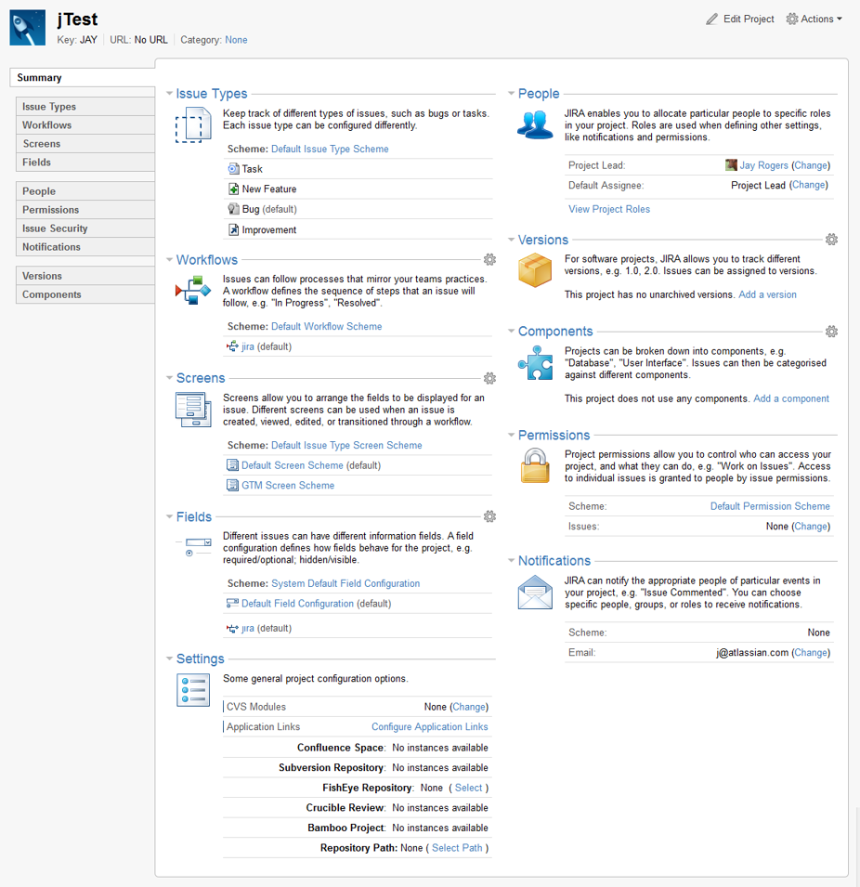This screenshot has height=887, width=860.
Task: Open the Screens section gear icon
Action: pos(490,378)
